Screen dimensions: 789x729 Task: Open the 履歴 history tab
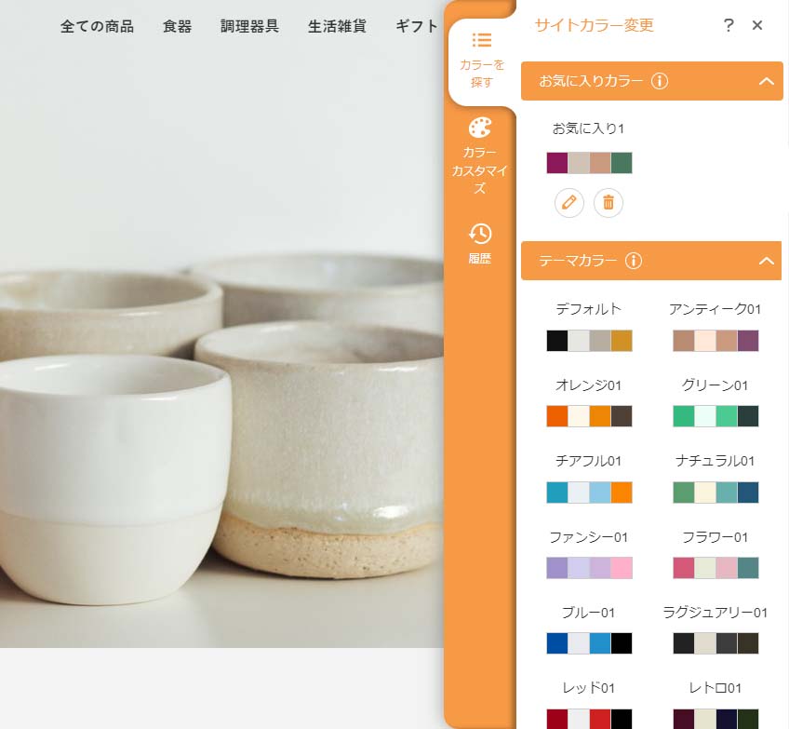click(x=480, y=244)
